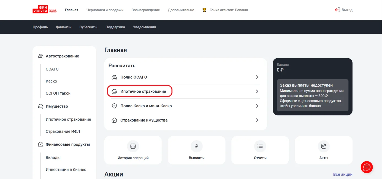Expand the Ипотечное страхование row chevron
Screen dimensions: 382x179
[257, 91]
